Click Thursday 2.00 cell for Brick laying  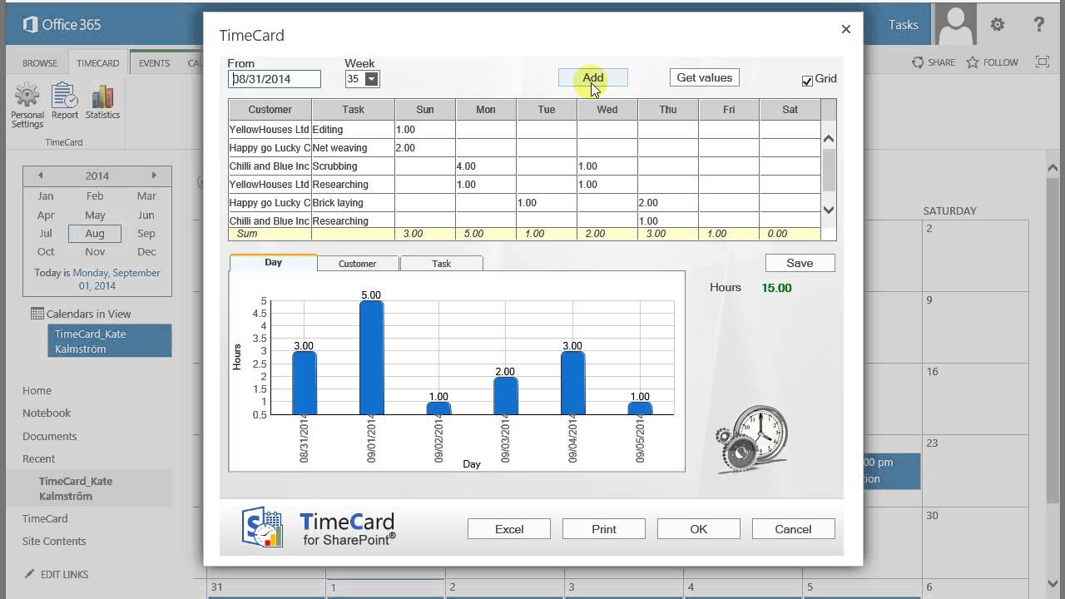[668, 203]
